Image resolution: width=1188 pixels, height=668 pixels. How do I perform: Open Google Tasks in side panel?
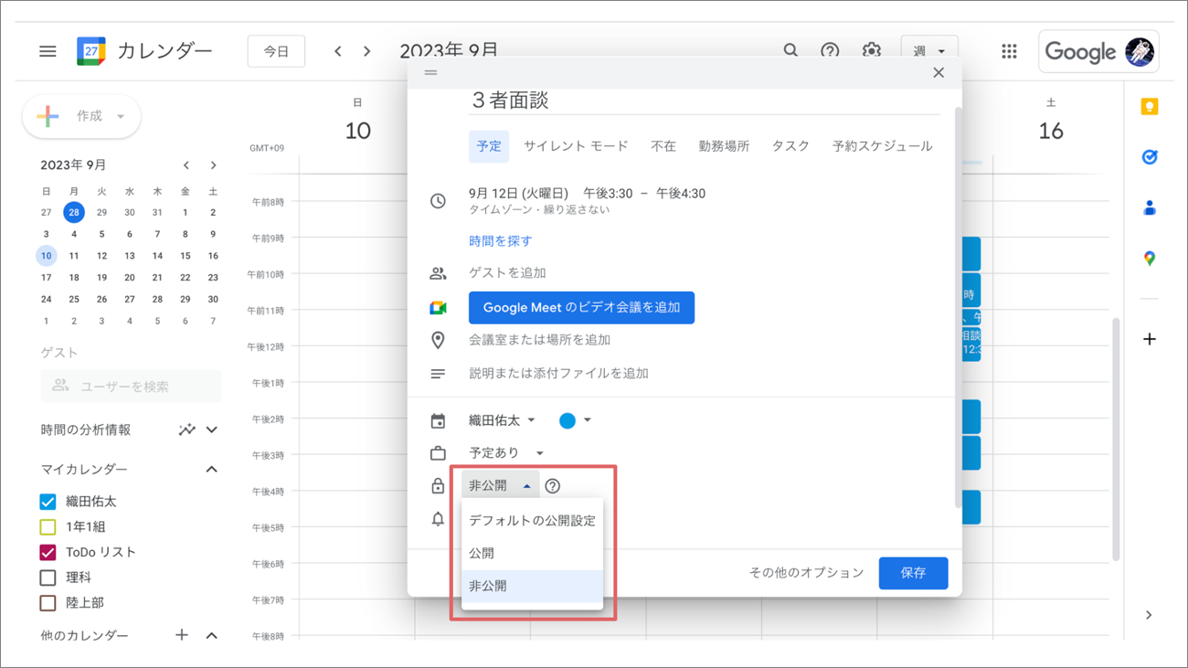pos(1150,157)
